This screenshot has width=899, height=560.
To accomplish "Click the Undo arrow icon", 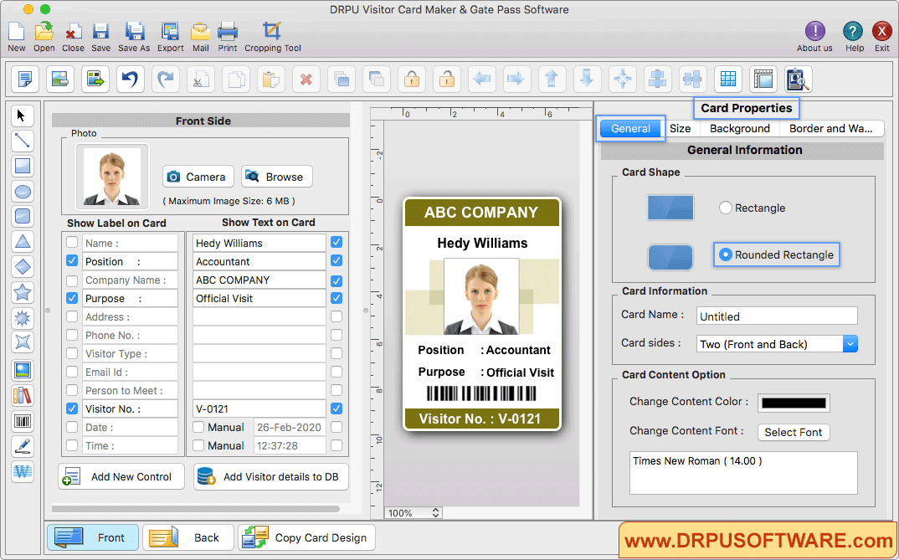I will [130, 79].
